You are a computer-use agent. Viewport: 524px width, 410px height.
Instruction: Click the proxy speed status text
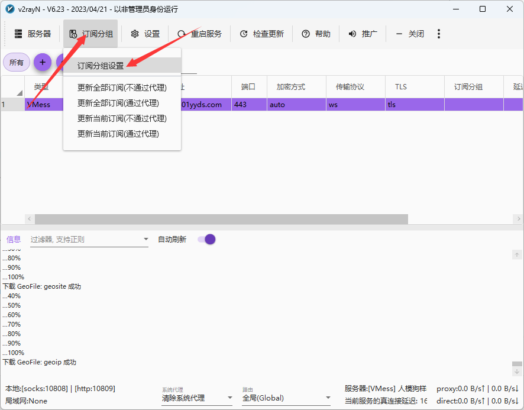(477, 389)
